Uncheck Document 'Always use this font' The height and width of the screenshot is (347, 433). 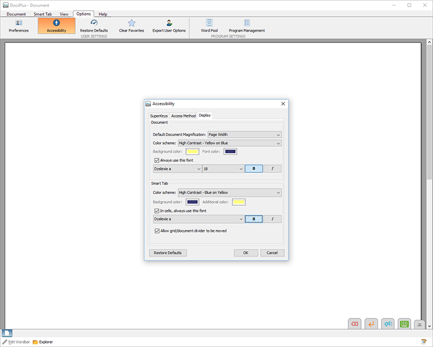coord(156,160)
